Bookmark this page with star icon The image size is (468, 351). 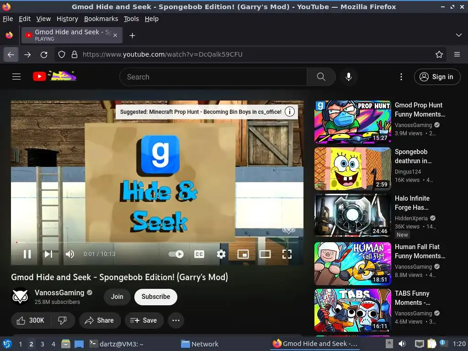[439, 54]
